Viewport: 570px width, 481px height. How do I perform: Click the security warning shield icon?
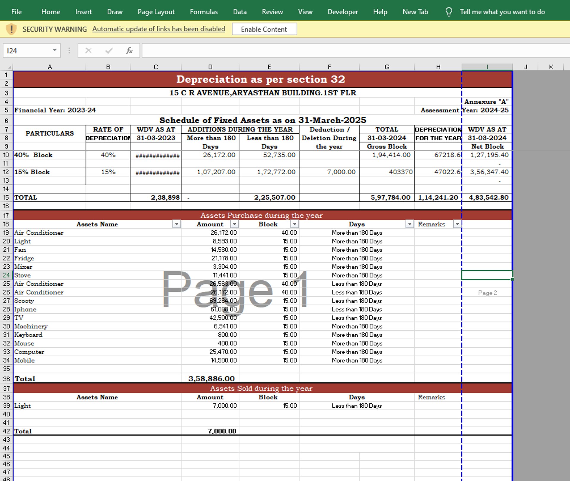pyautogui.click(x=11, y=29)
